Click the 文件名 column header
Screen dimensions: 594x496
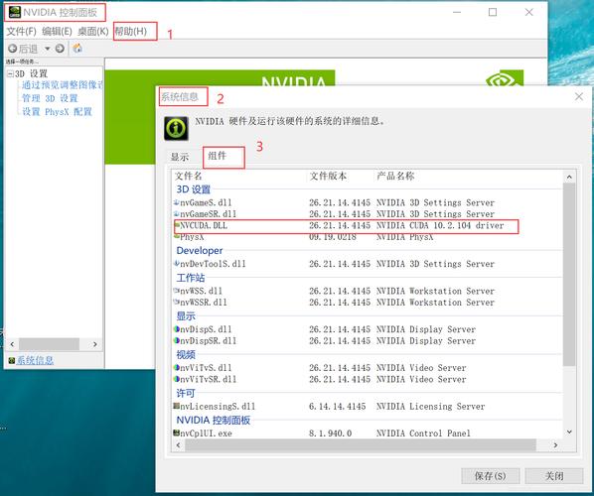(x=189, y=176)
